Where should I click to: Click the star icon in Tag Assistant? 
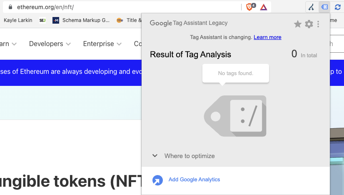[297, 24]
